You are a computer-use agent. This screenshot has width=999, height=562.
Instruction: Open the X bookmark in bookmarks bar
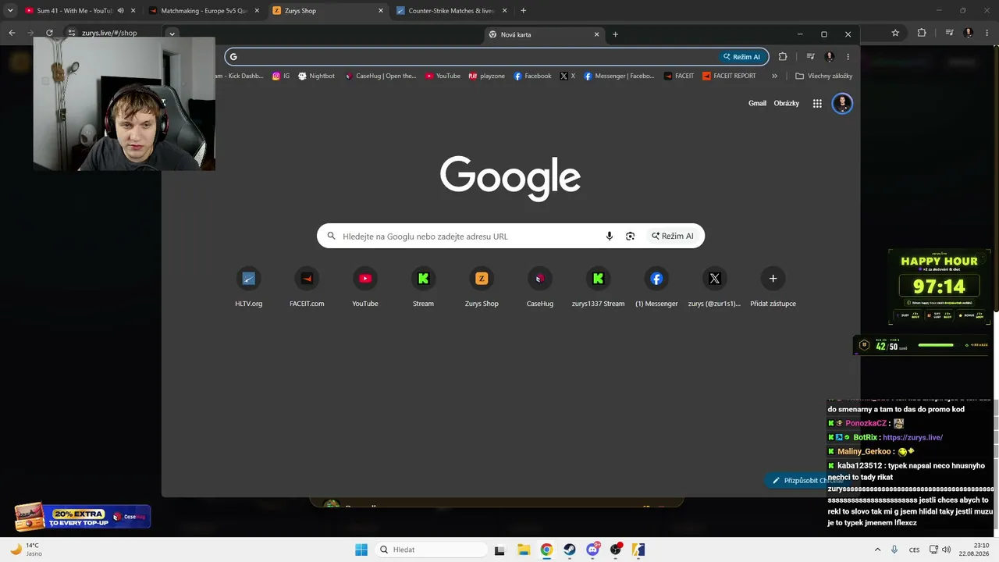tap(567, 76)
